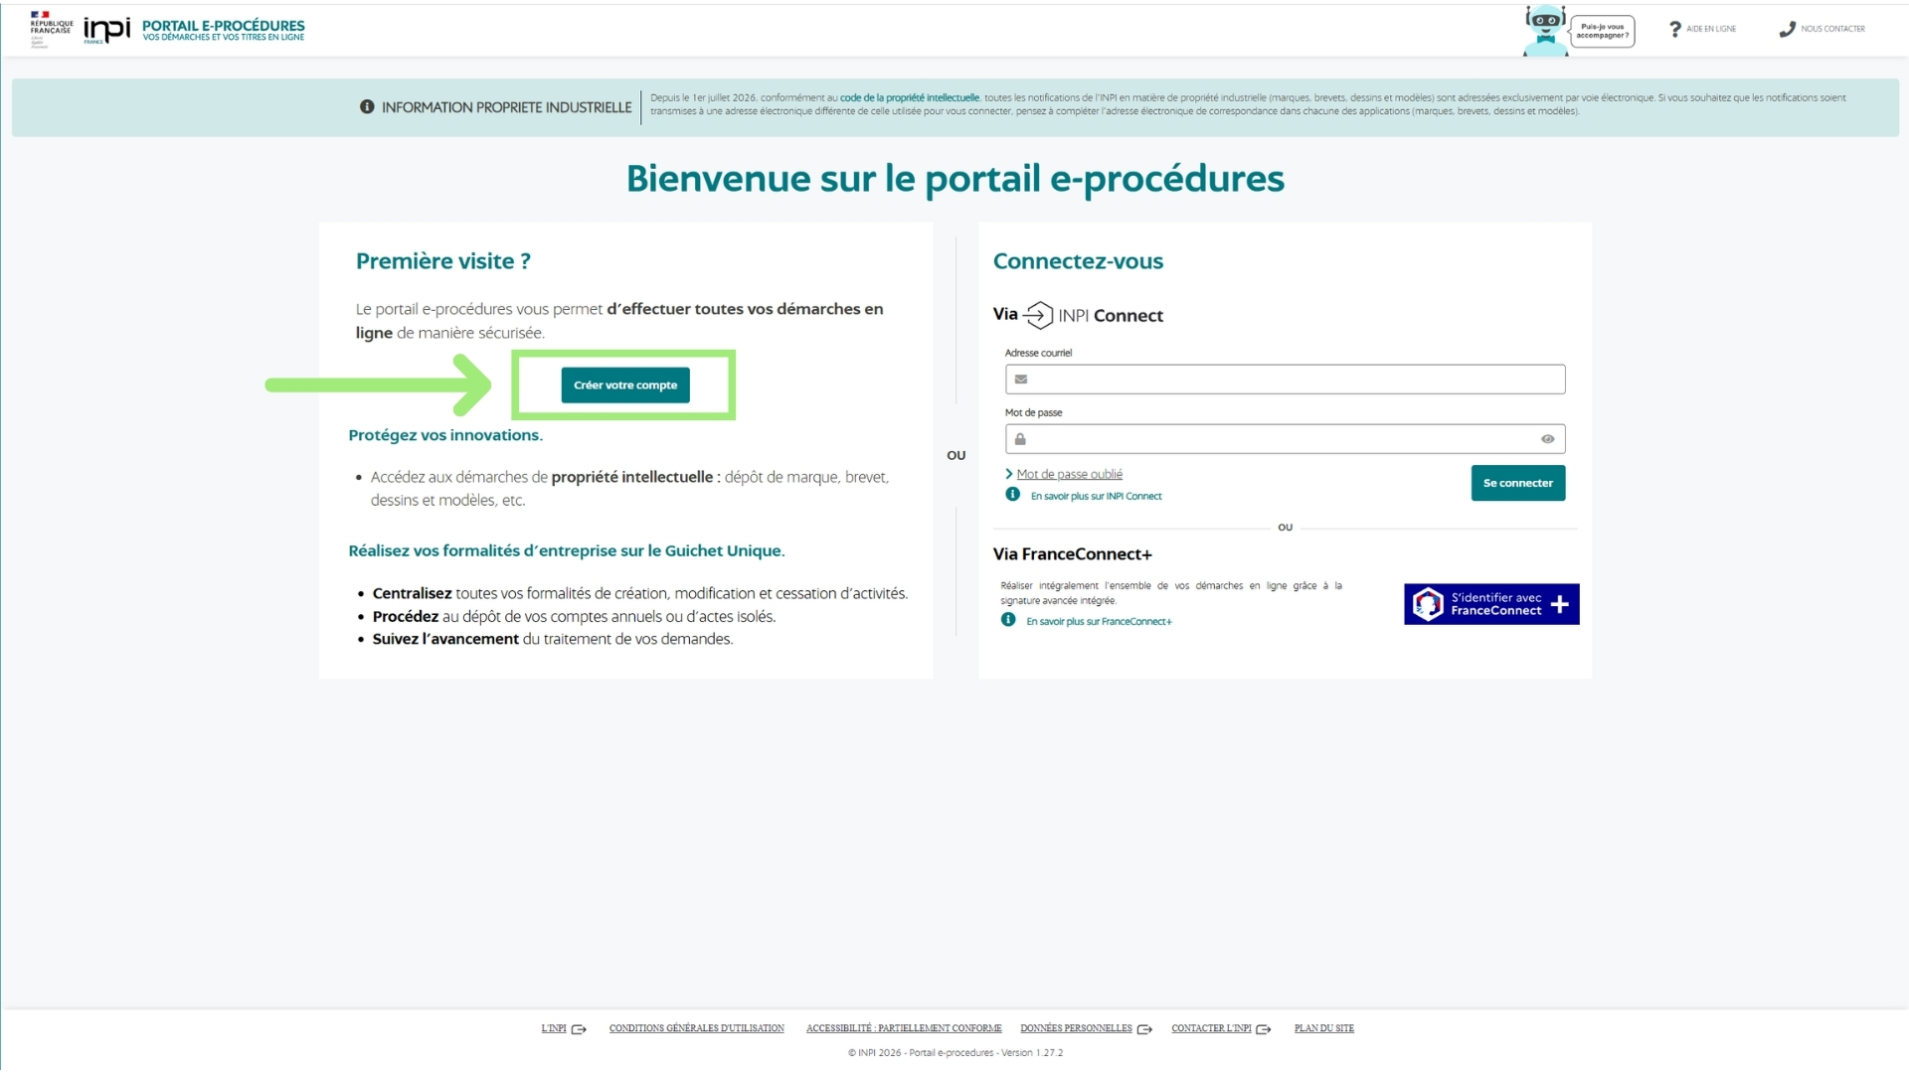Click the phone contact icon
Image resolution: width=1909 pixels, height=1073 pixels.
tap(1787, 29)
